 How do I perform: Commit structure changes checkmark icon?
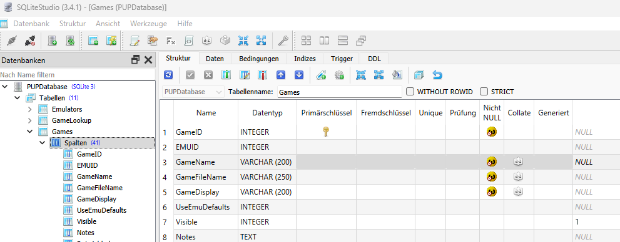point(190,75)
